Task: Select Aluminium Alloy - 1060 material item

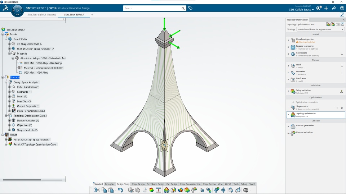Action: click(43, 58)
